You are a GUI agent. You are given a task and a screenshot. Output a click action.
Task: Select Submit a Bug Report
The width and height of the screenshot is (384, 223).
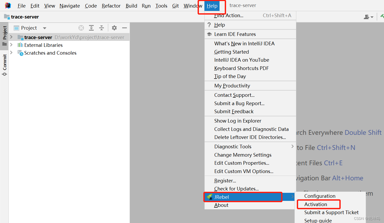click(250, 103)
